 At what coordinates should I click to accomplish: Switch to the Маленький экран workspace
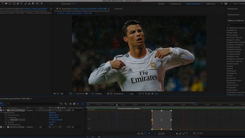(x=193, y=4)
